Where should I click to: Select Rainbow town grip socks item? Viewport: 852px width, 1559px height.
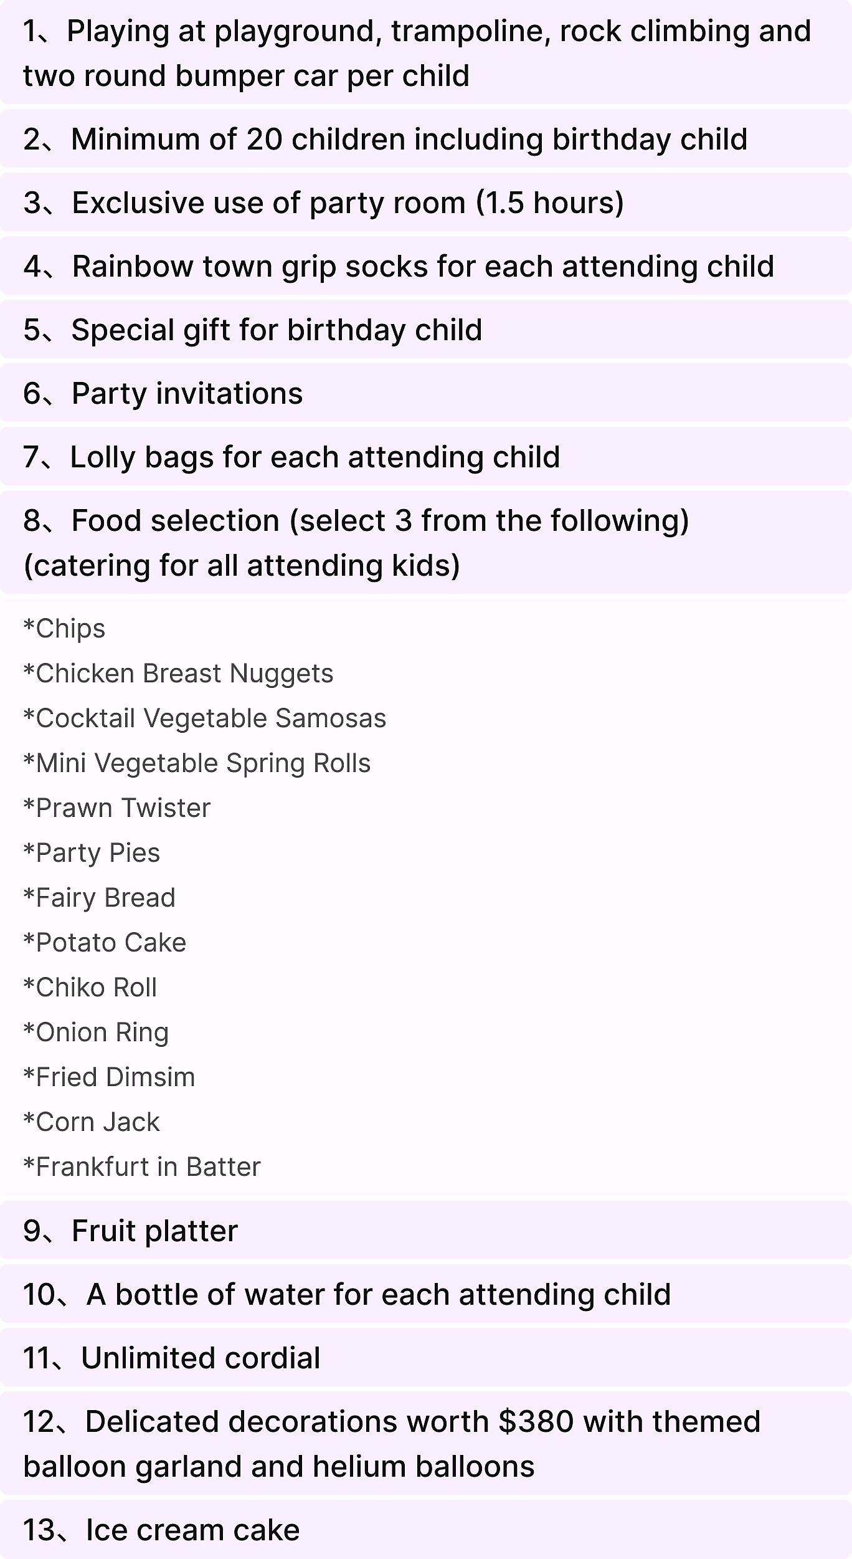(426, 266)
